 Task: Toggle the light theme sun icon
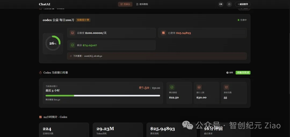229,4
